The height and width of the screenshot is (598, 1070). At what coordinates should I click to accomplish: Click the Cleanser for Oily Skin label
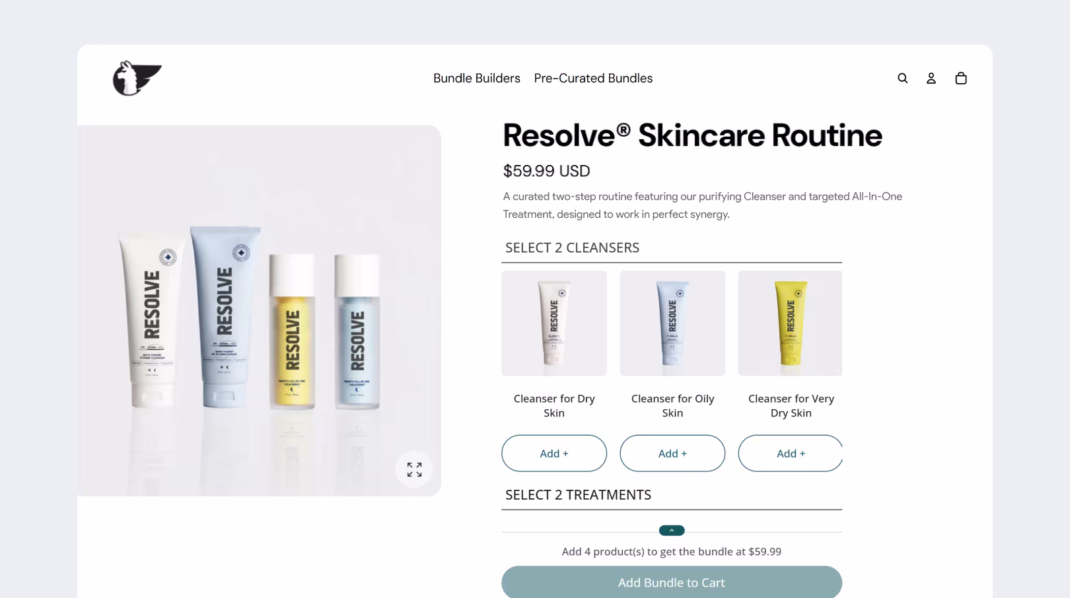click(672, 406)
